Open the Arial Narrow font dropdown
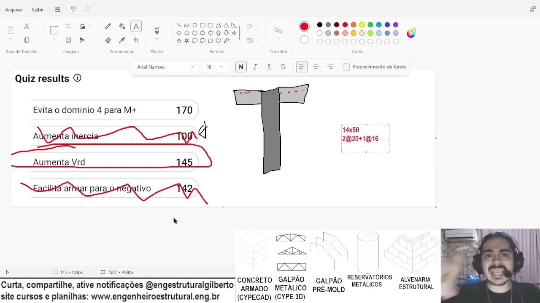Viewport: 540px width, 303px height. [x=165, y=67]
